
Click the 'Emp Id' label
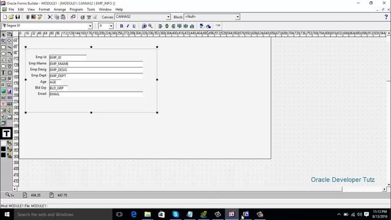(x=41, y=57)
